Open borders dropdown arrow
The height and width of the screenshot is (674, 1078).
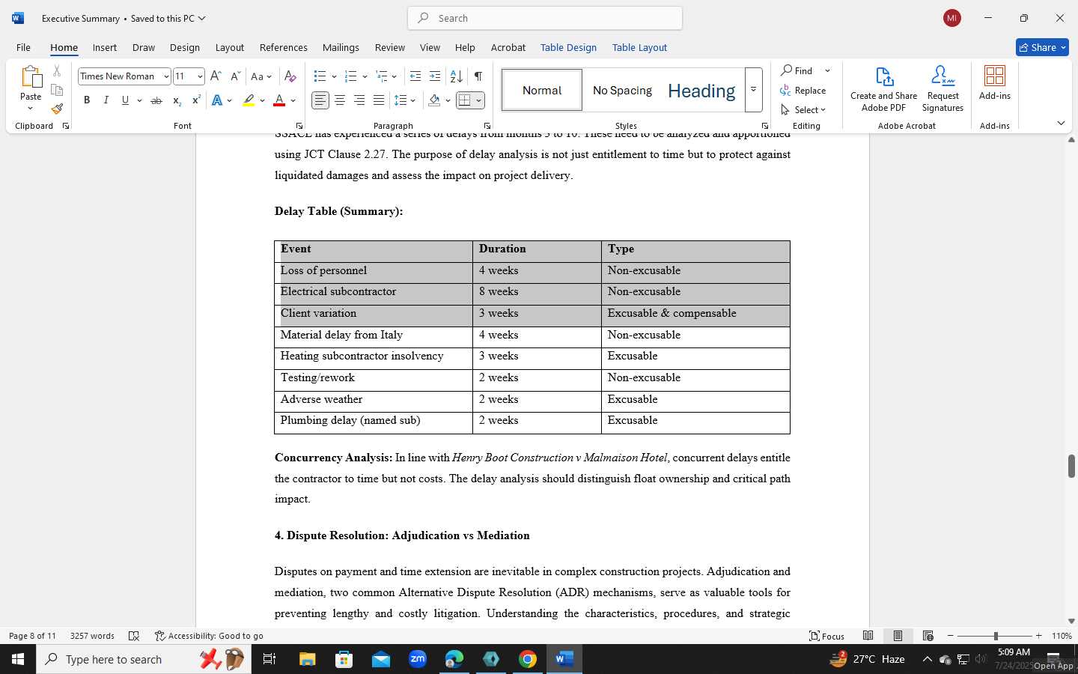(478, 100)
